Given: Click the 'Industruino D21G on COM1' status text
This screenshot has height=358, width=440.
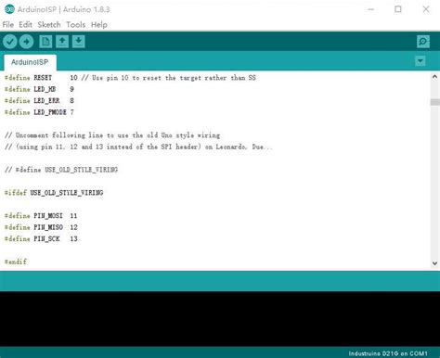Looking at the screenshot, I should coord(388,353).
